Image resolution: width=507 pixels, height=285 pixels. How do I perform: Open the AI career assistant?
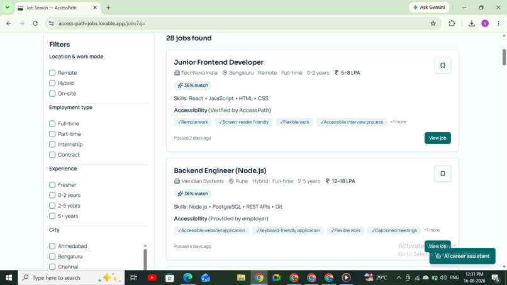pos(462,256)
